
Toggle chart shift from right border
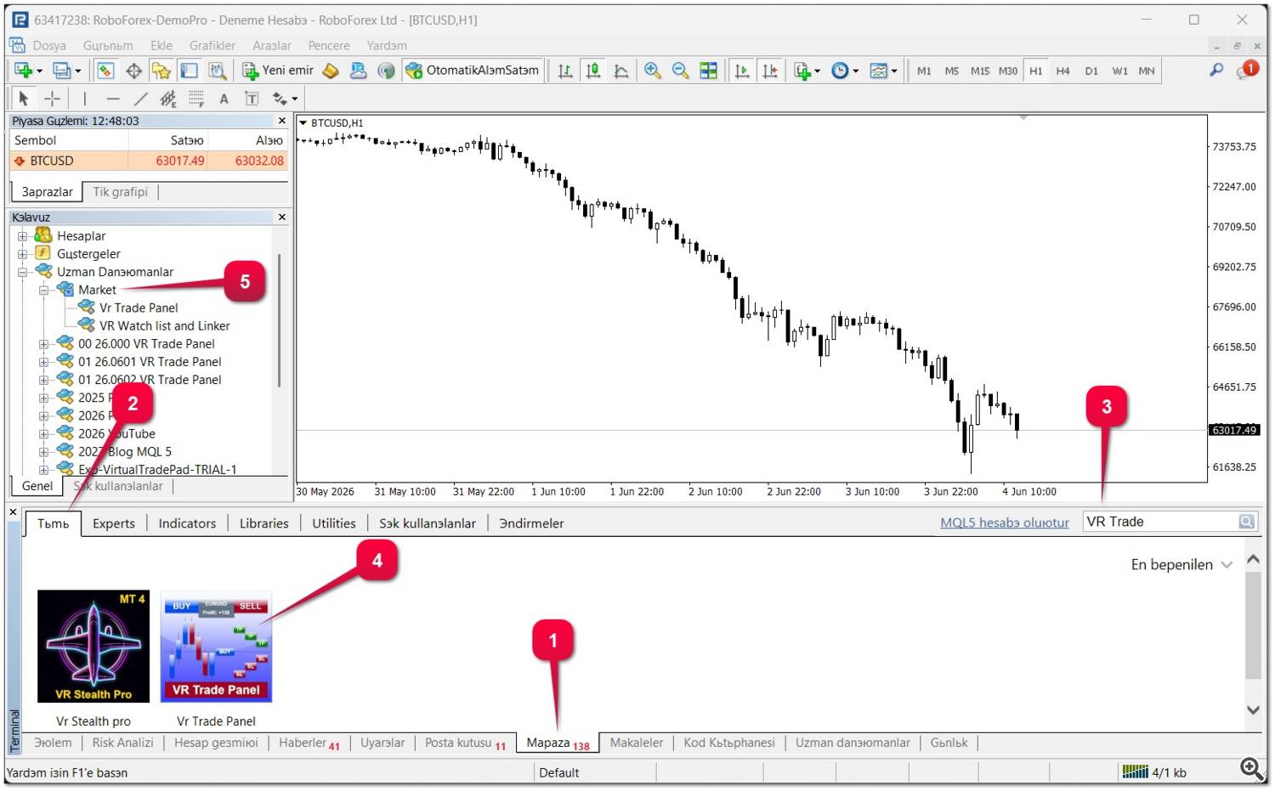tap(770, 71)
